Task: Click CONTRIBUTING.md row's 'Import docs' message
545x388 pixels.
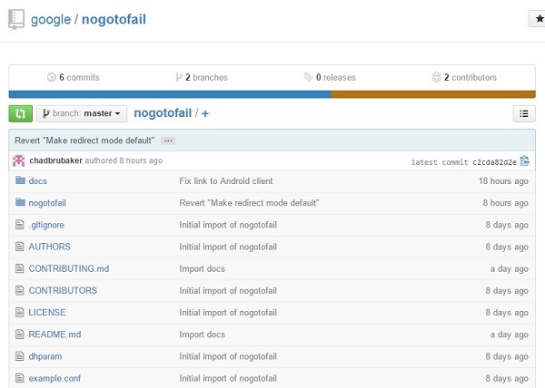Action: [x=202, y=268]
